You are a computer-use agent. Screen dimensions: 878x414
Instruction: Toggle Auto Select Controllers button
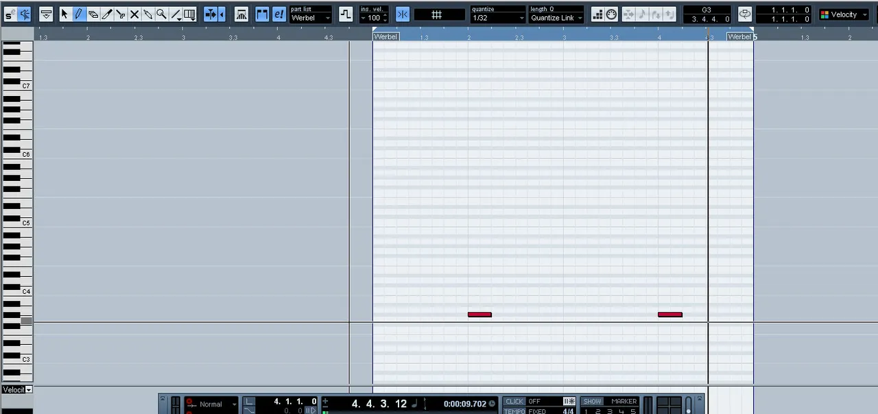[x=241, y=14]
